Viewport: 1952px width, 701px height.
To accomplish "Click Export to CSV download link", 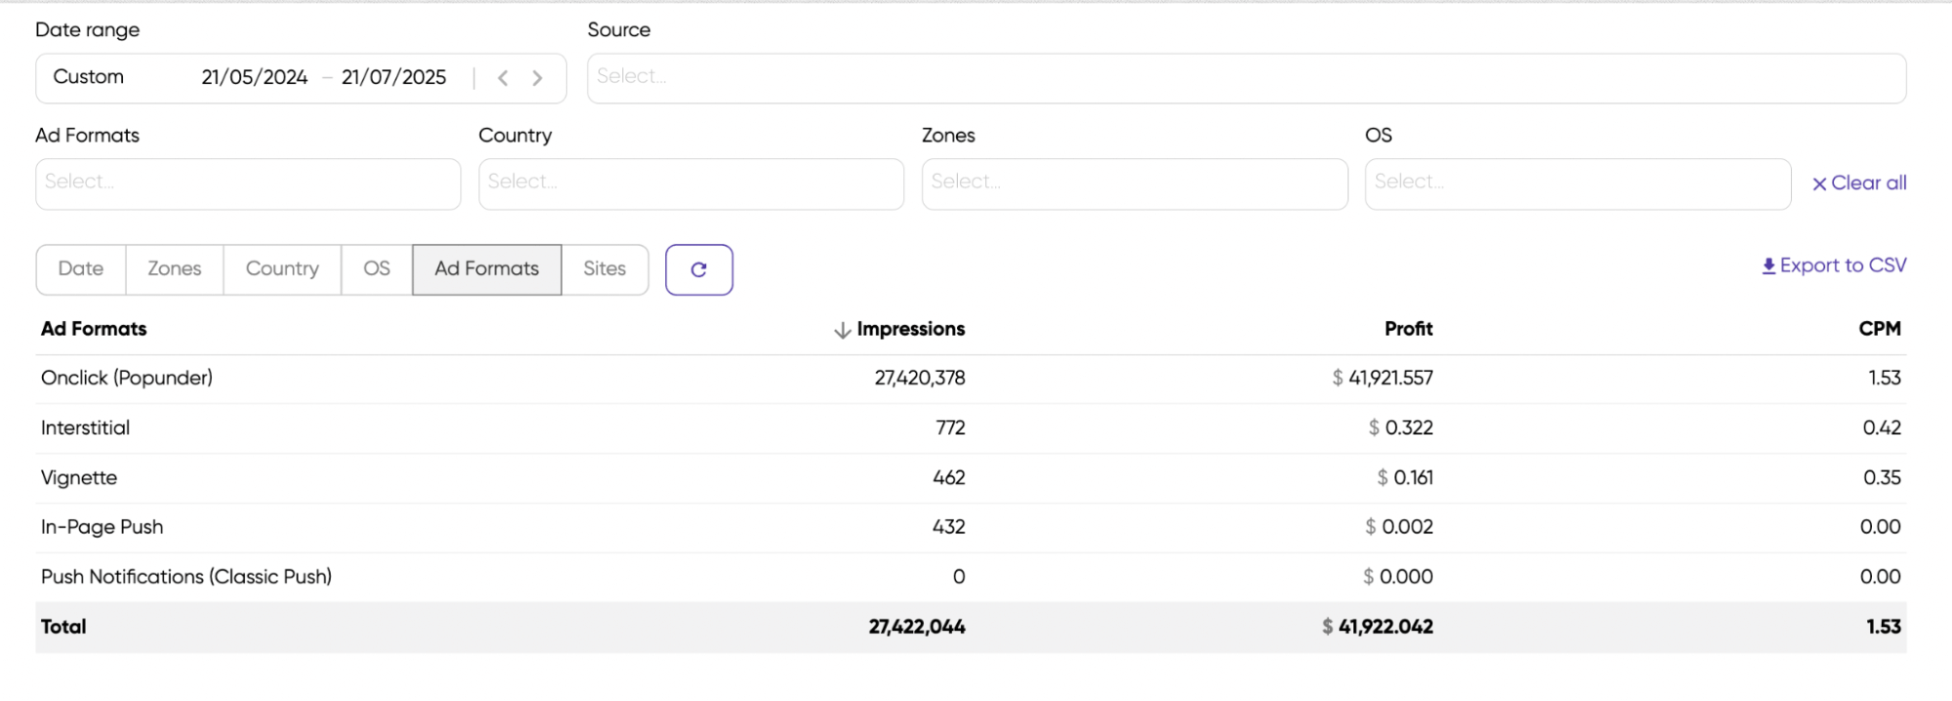I will point(1833,266).
